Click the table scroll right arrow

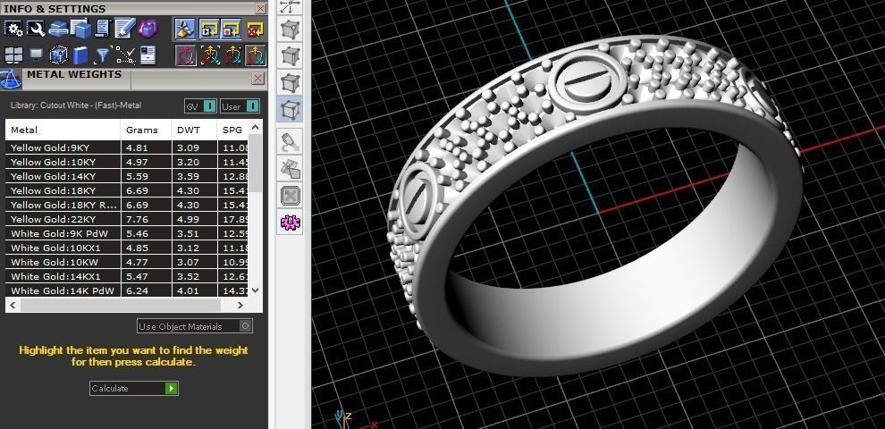coord(240,305)
